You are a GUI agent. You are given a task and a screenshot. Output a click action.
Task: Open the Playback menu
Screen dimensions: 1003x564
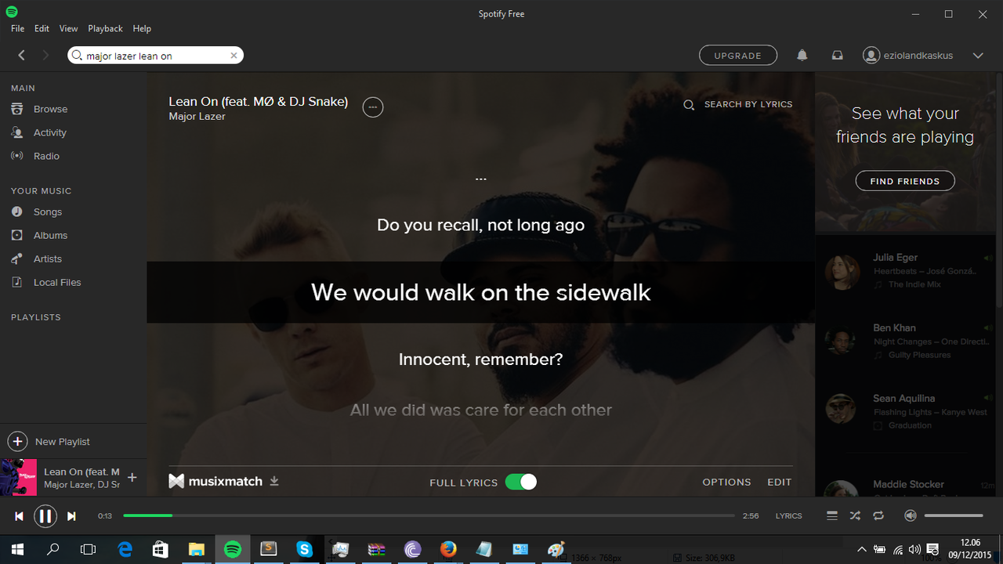tap(105, 28)
